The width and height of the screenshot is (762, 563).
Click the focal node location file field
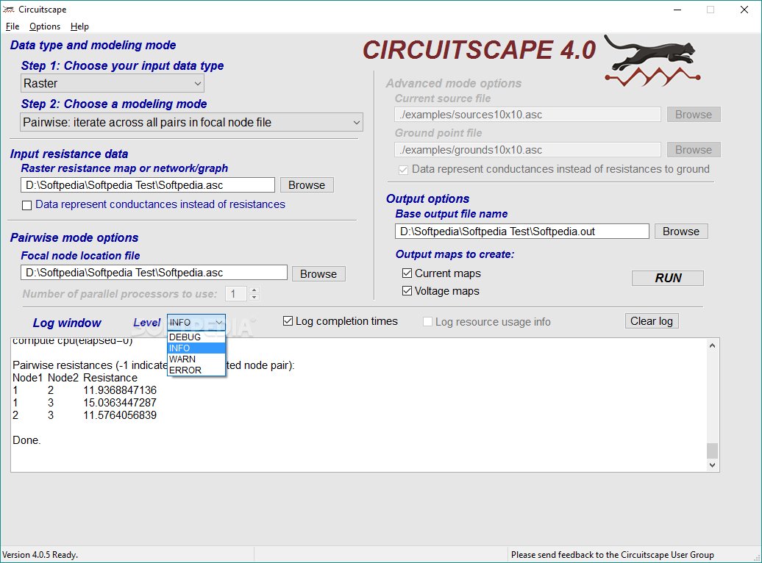pyautogui.click(x=154, y=273)
